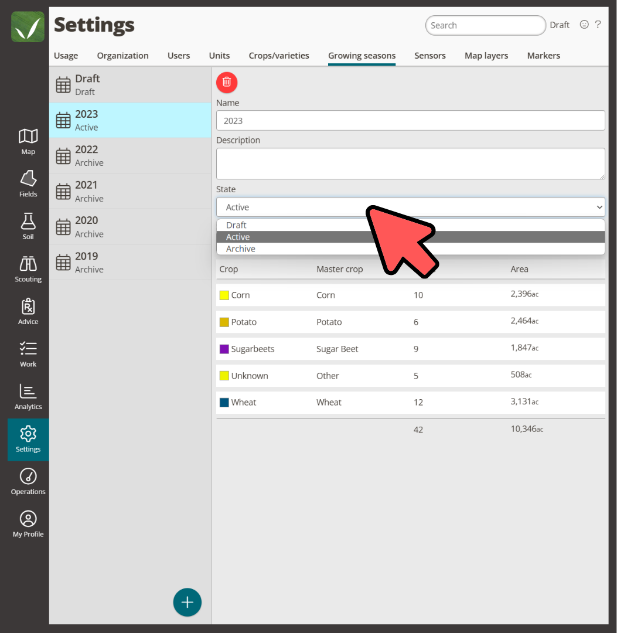Click calendar icon of Draft season

(63, 85)
